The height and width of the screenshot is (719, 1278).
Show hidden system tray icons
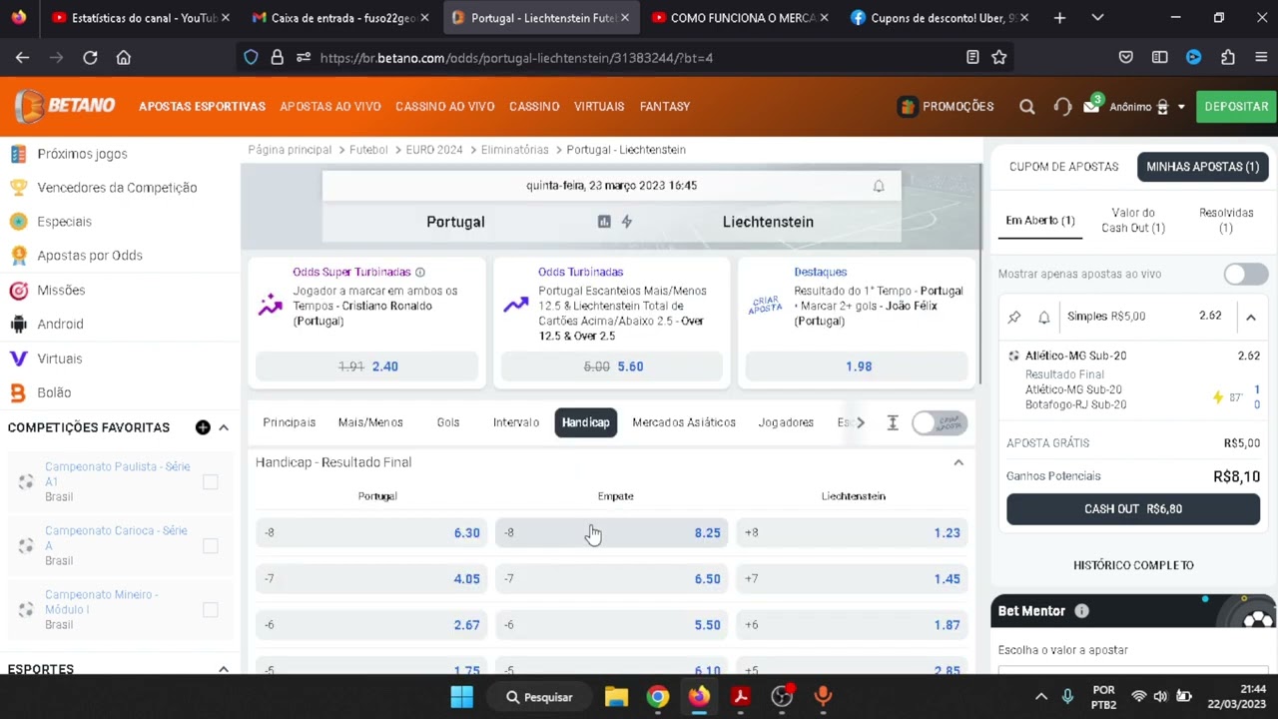1041,697
